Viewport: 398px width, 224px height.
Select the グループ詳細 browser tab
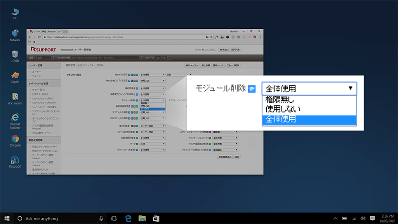click(x=45, y=32)
